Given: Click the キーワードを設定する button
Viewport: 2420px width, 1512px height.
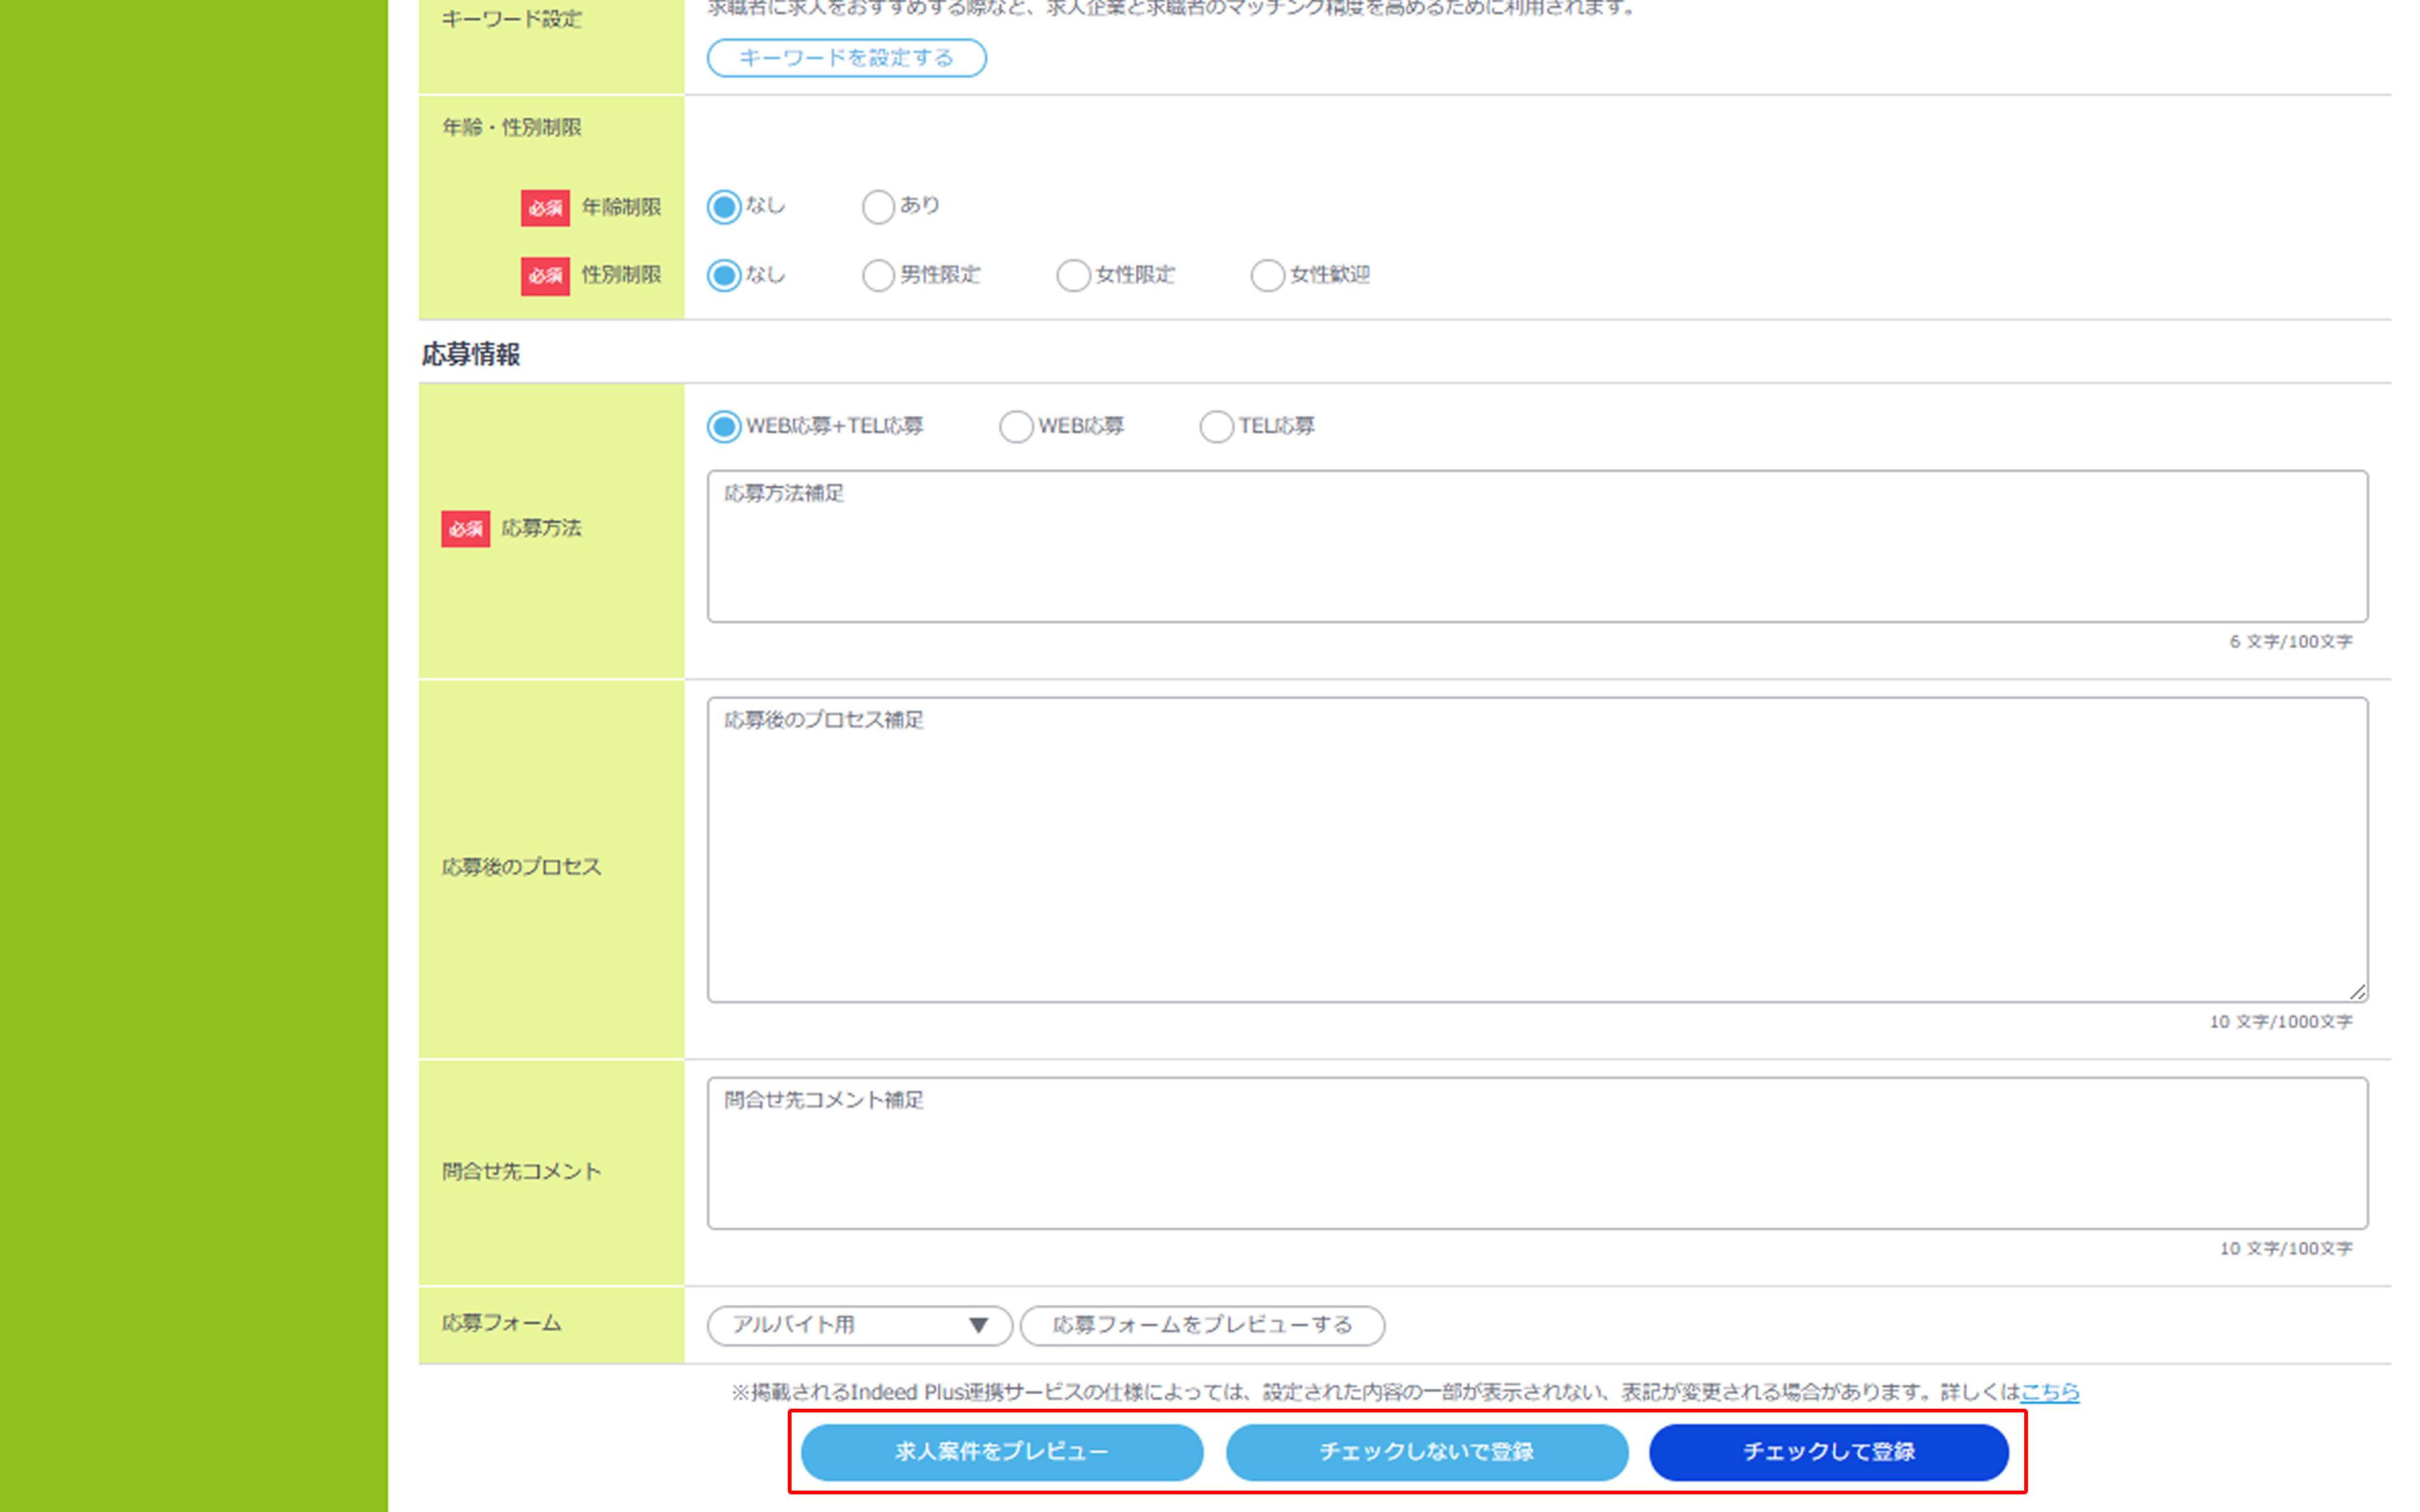Looking at the screenshot, I should click(846, 58).
